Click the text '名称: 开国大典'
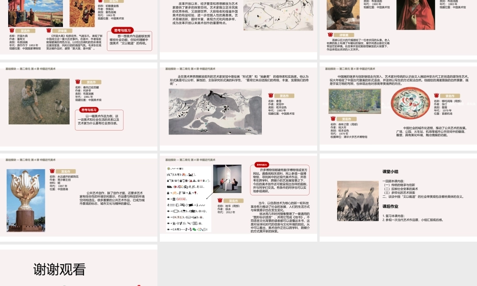The width and height of the screenshot is (477, 286). point(18,36)
